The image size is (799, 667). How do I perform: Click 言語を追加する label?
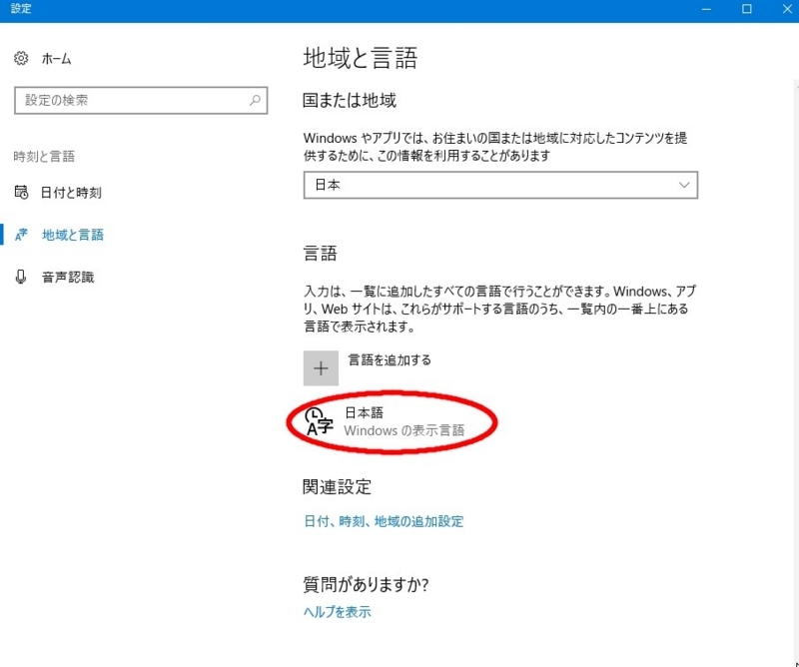click(390, 360)
